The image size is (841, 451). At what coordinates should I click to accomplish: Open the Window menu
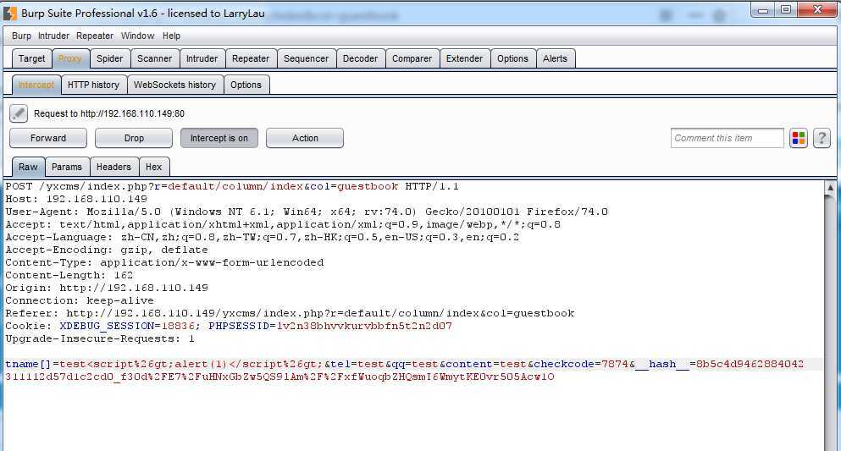pyautogui.click(x=137, y=36)
